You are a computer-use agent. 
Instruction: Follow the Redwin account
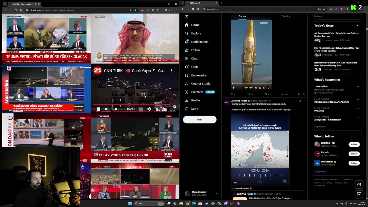pyautogui.click(x=354, y=154)
